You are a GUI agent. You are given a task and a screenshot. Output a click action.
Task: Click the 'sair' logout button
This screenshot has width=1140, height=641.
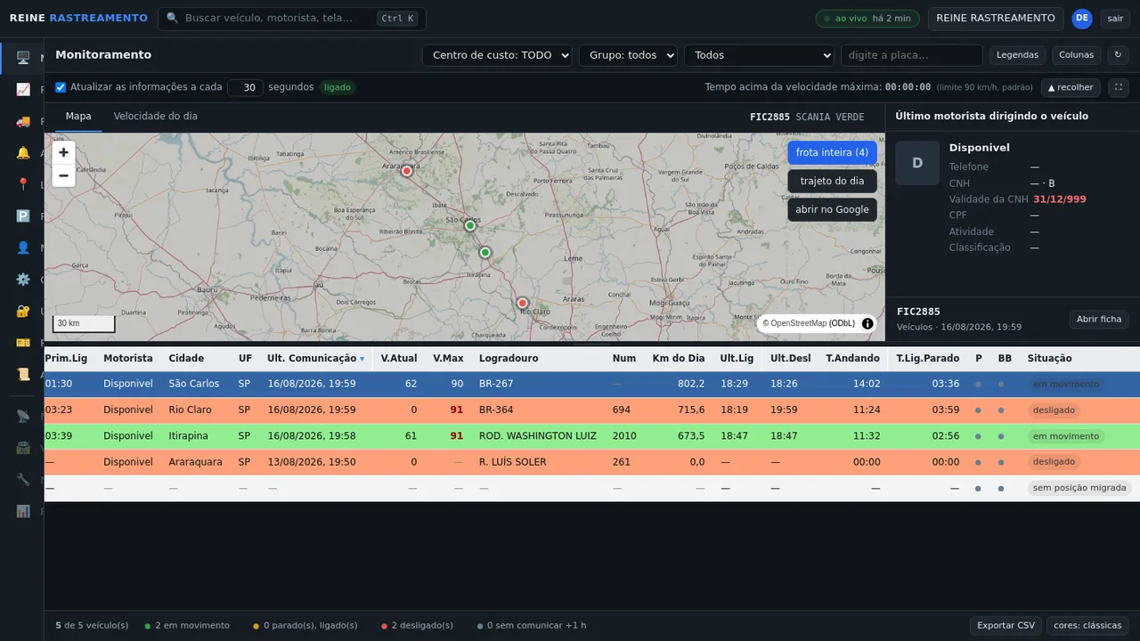click(x=1115, y=19)
